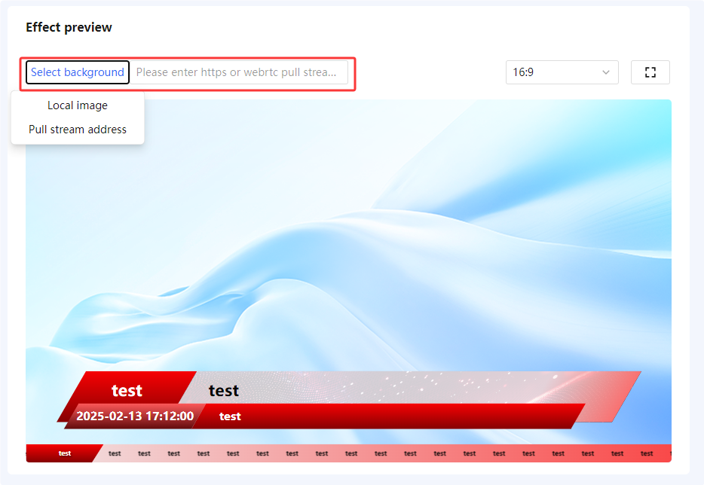Click the white bold test title on red banner
The image size is (704, 485).
127,390
